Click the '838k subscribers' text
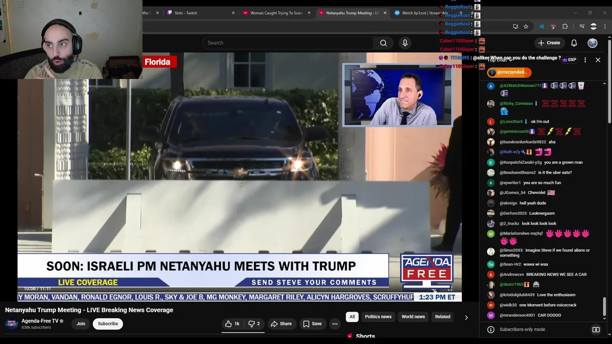Image resolution: width=612 pixels, height=344 pixels. [36, 327]
